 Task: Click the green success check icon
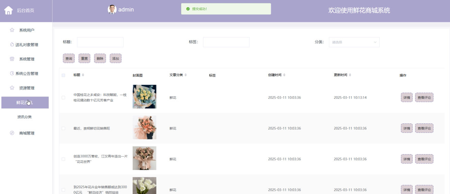188,9
